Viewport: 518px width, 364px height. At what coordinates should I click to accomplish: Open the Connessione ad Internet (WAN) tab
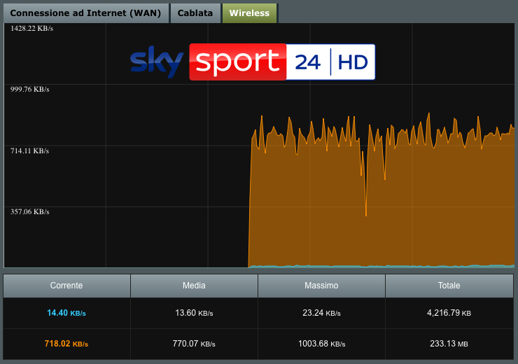click(x=86, y=13)
